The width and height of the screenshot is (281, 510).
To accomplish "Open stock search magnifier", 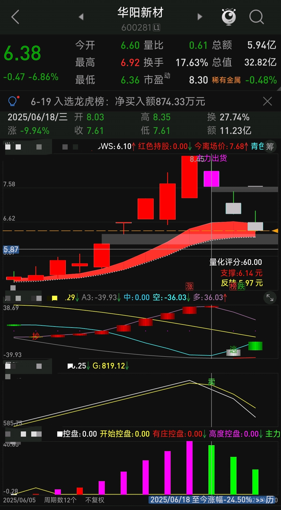I will [x=257, y=17].
